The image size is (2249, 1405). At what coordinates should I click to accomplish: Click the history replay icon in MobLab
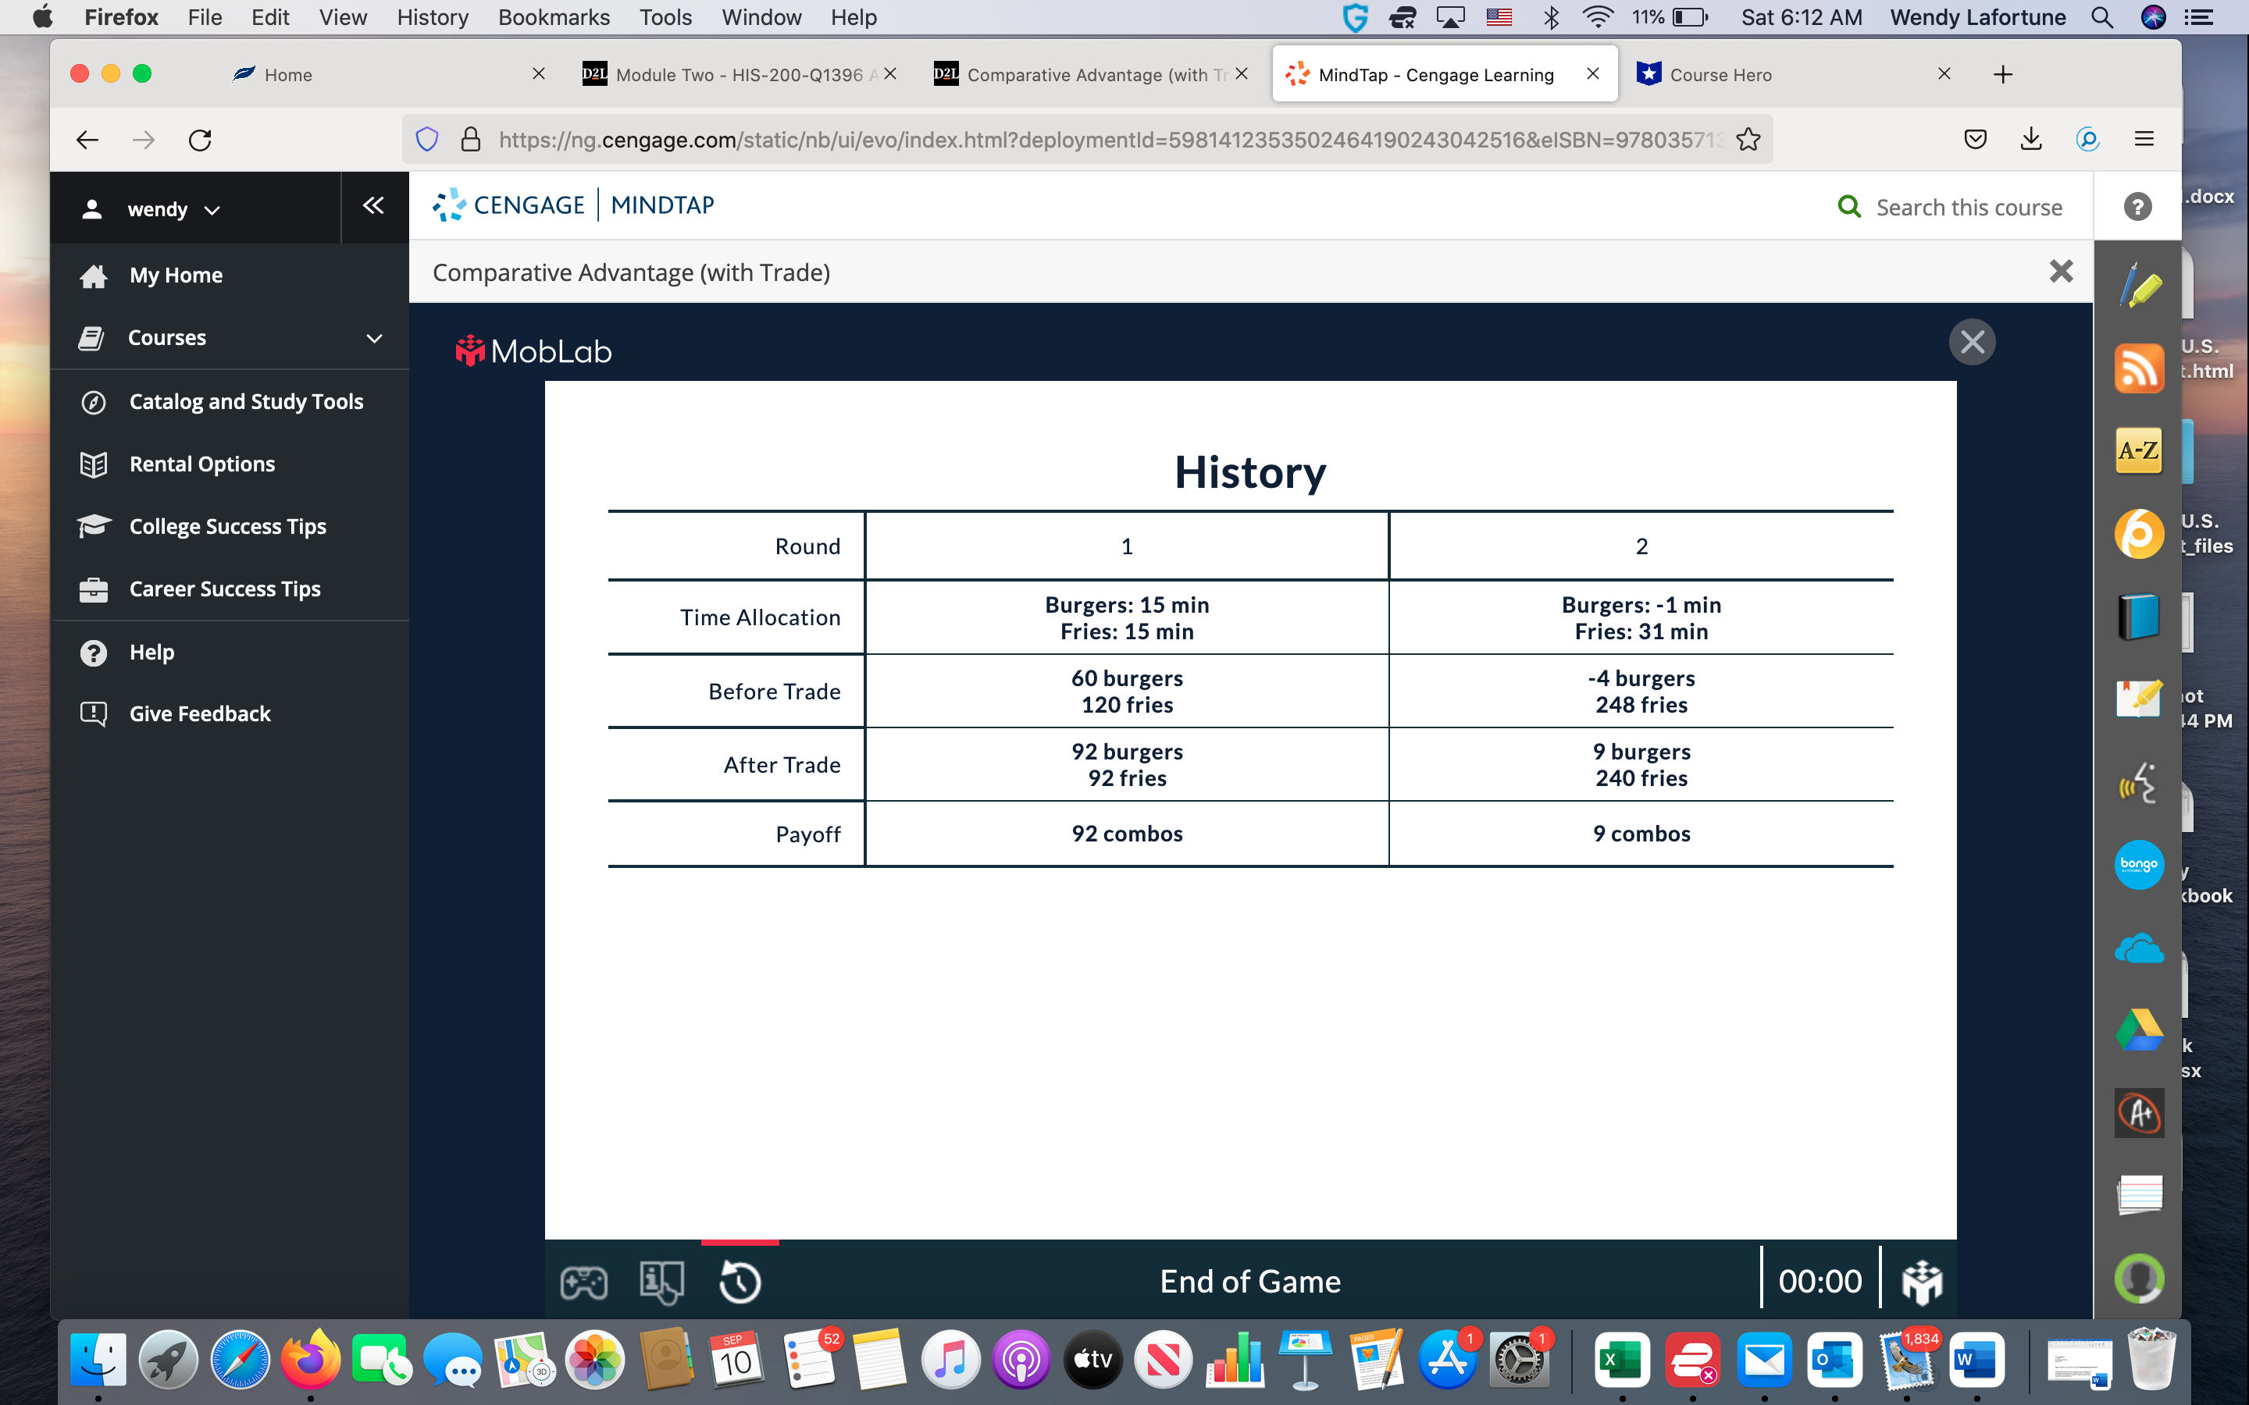click(x=740, y=1282)
